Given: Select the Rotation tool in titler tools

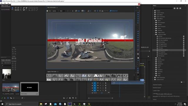Looking at the screenshot, I should click(x=13, y=10).
